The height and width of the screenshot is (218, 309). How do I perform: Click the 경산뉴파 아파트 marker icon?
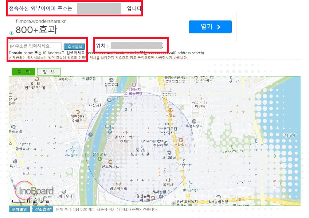pyautogui.click(x=153, y=198)
